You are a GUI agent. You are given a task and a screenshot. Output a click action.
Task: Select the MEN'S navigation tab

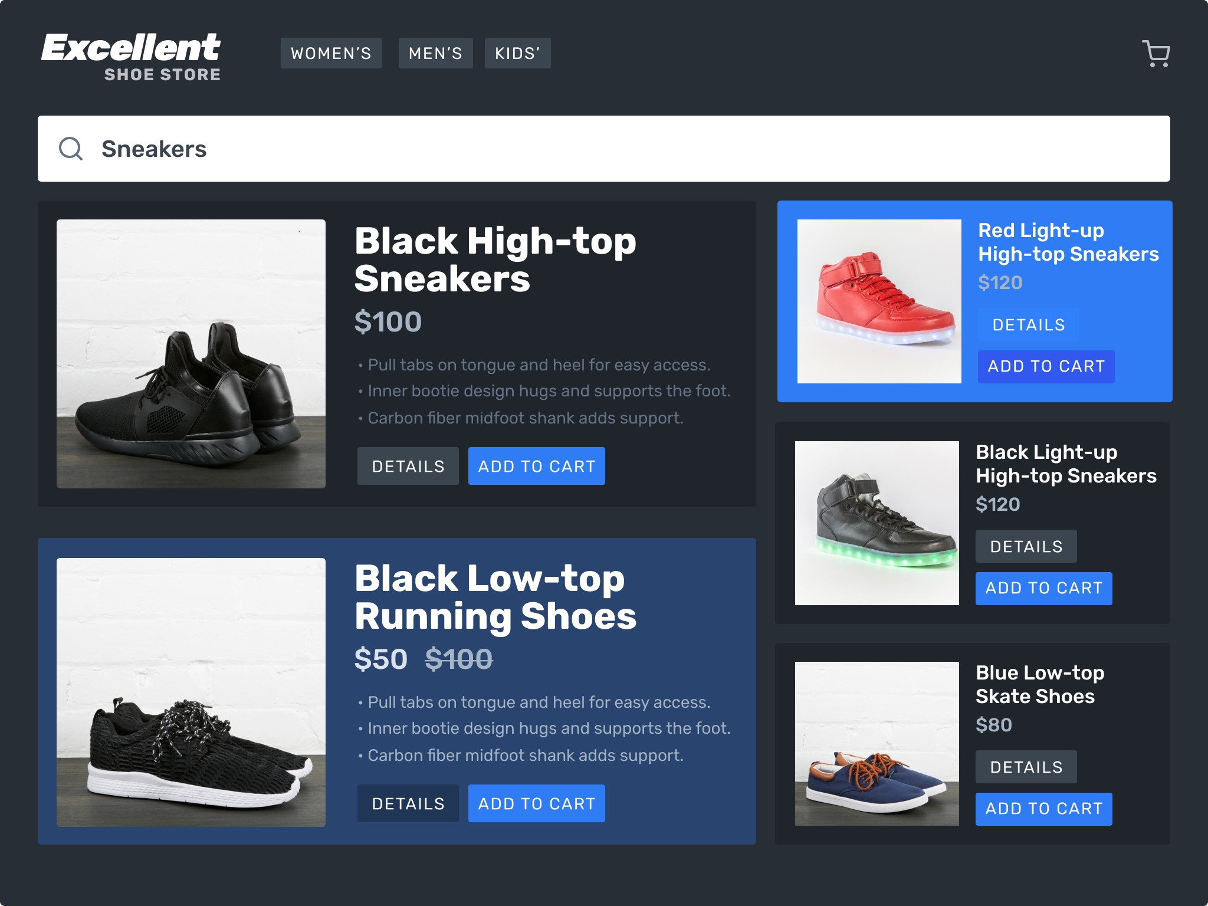point(433,53)
